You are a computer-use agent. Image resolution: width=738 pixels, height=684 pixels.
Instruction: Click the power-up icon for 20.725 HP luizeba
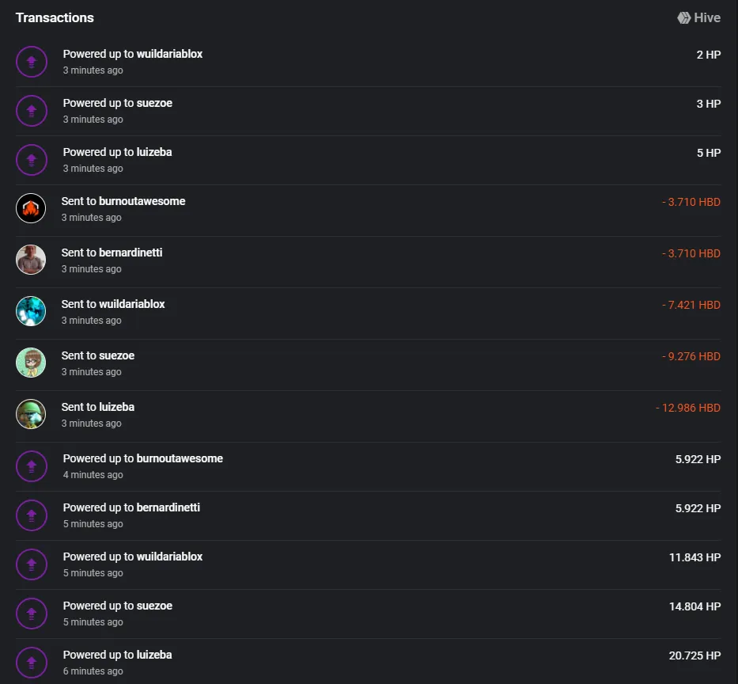(x=32, y=663)
